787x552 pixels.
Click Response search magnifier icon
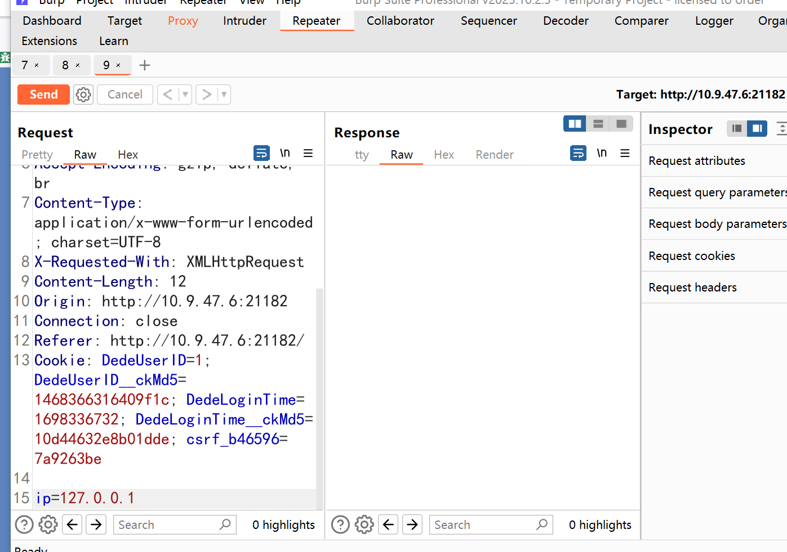tap(542, 524)
